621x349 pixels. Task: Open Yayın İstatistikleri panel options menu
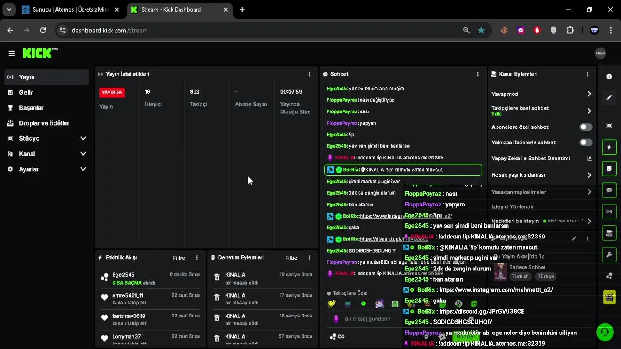coord(309,74)
